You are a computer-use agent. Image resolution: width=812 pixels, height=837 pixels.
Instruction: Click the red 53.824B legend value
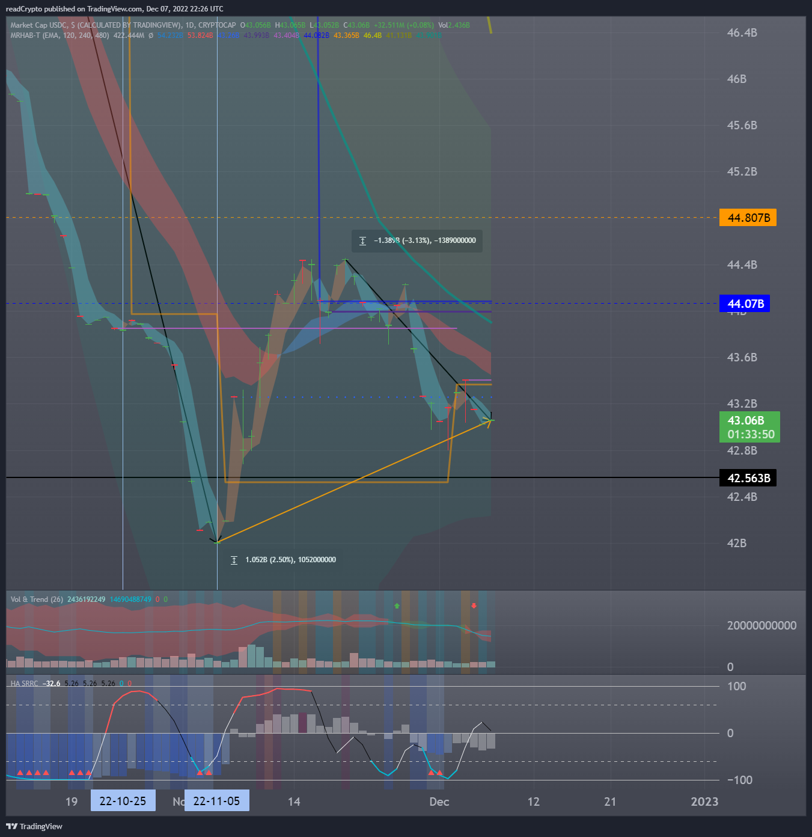pos(200,35)
